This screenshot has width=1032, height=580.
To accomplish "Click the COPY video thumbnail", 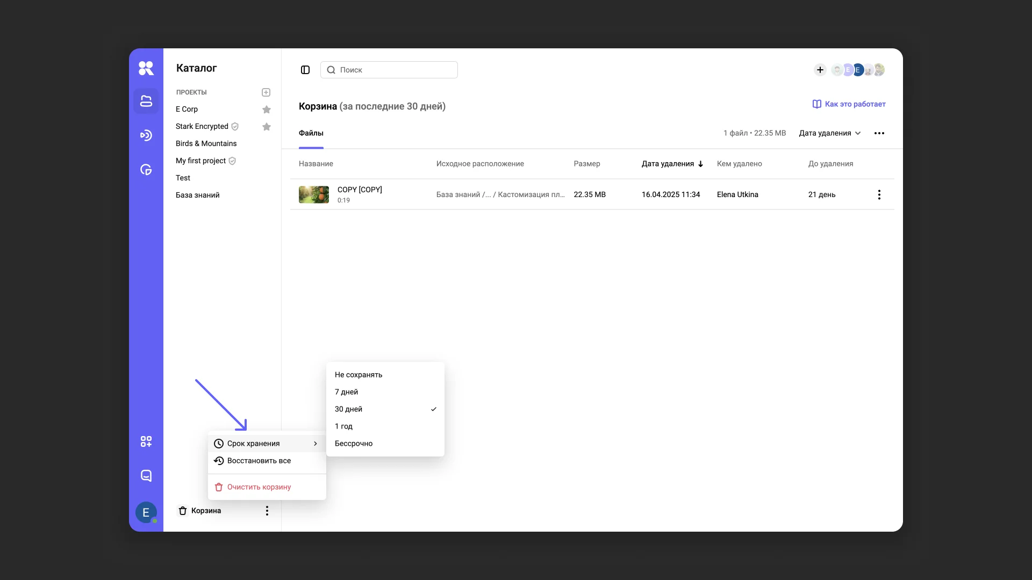I will (x=314, y=194).
